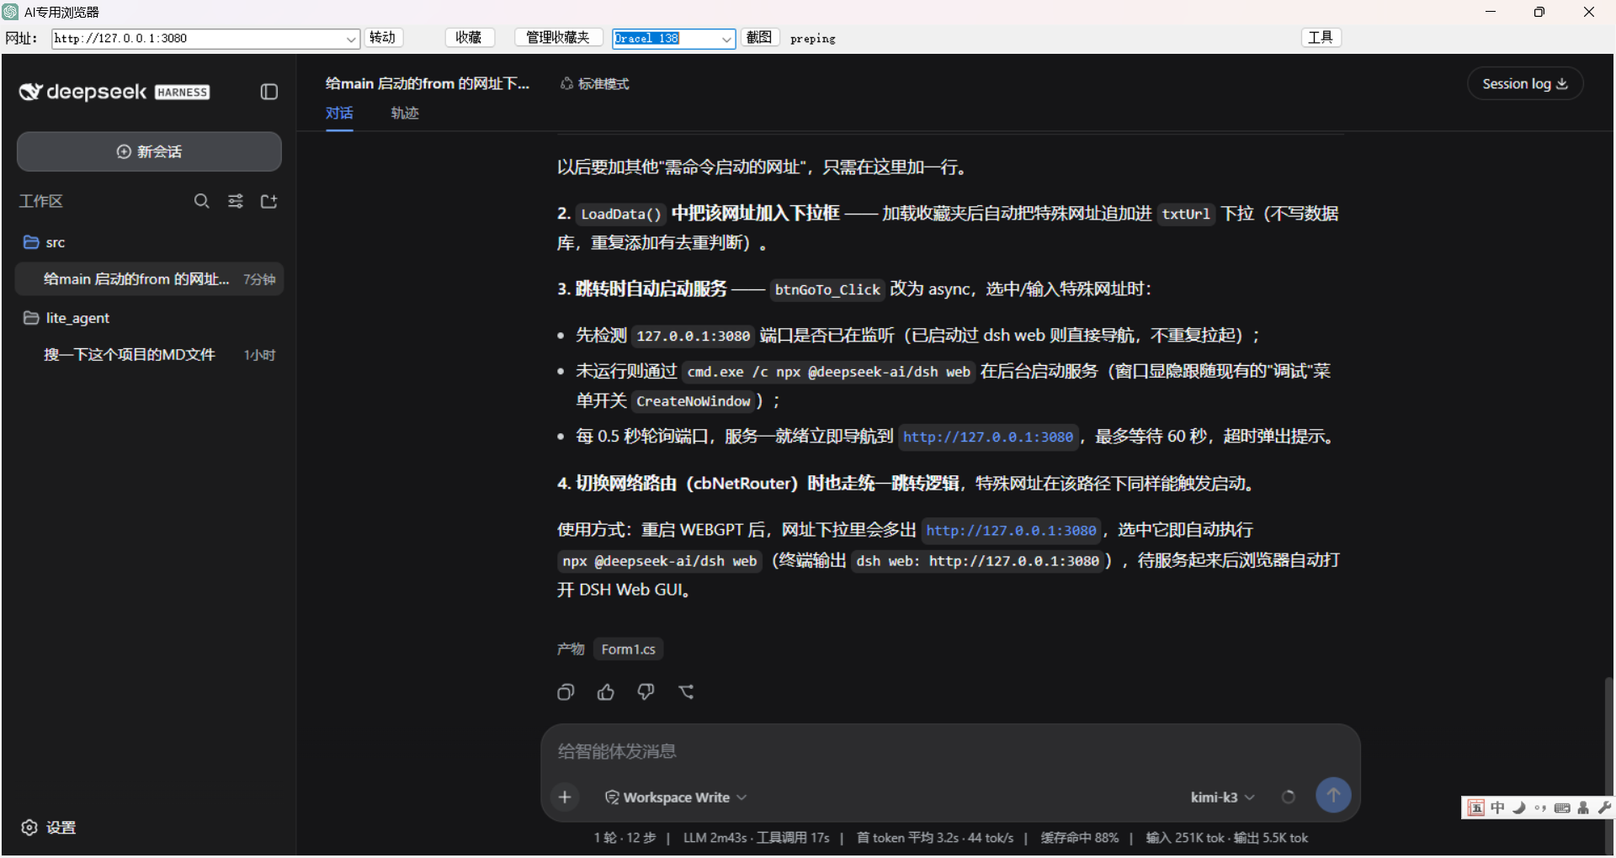Screen dimensions: 1616x858
Task: Open the Form1.cs artifact chip
Action: point(628,649)
